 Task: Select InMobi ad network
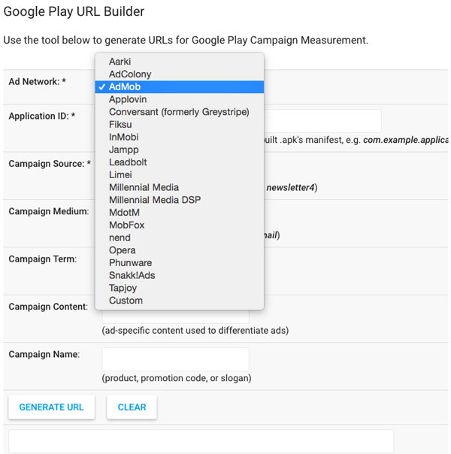click(123, 137)
